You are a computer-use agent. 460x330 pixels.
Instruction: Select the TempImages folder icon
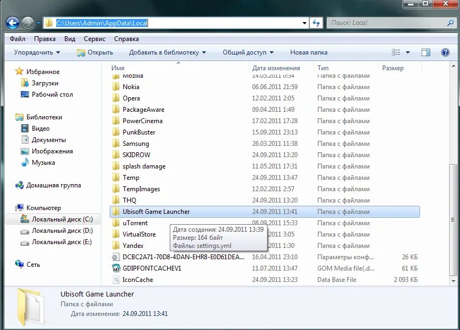click(x=116, y=188)
